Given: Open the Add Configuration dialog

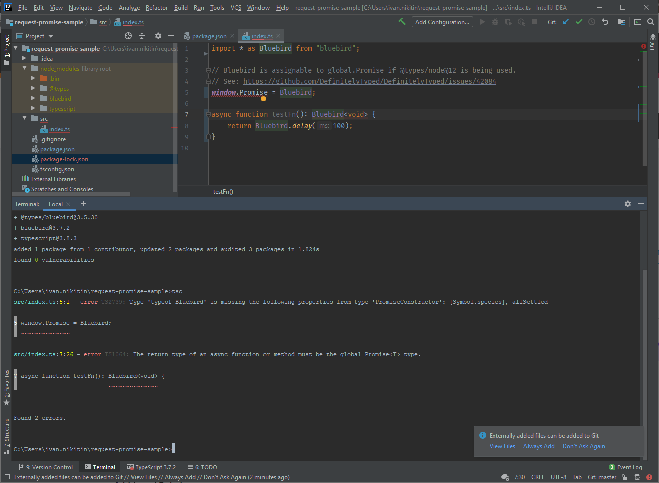Looking at the screenshot, I should click(442, 22).
